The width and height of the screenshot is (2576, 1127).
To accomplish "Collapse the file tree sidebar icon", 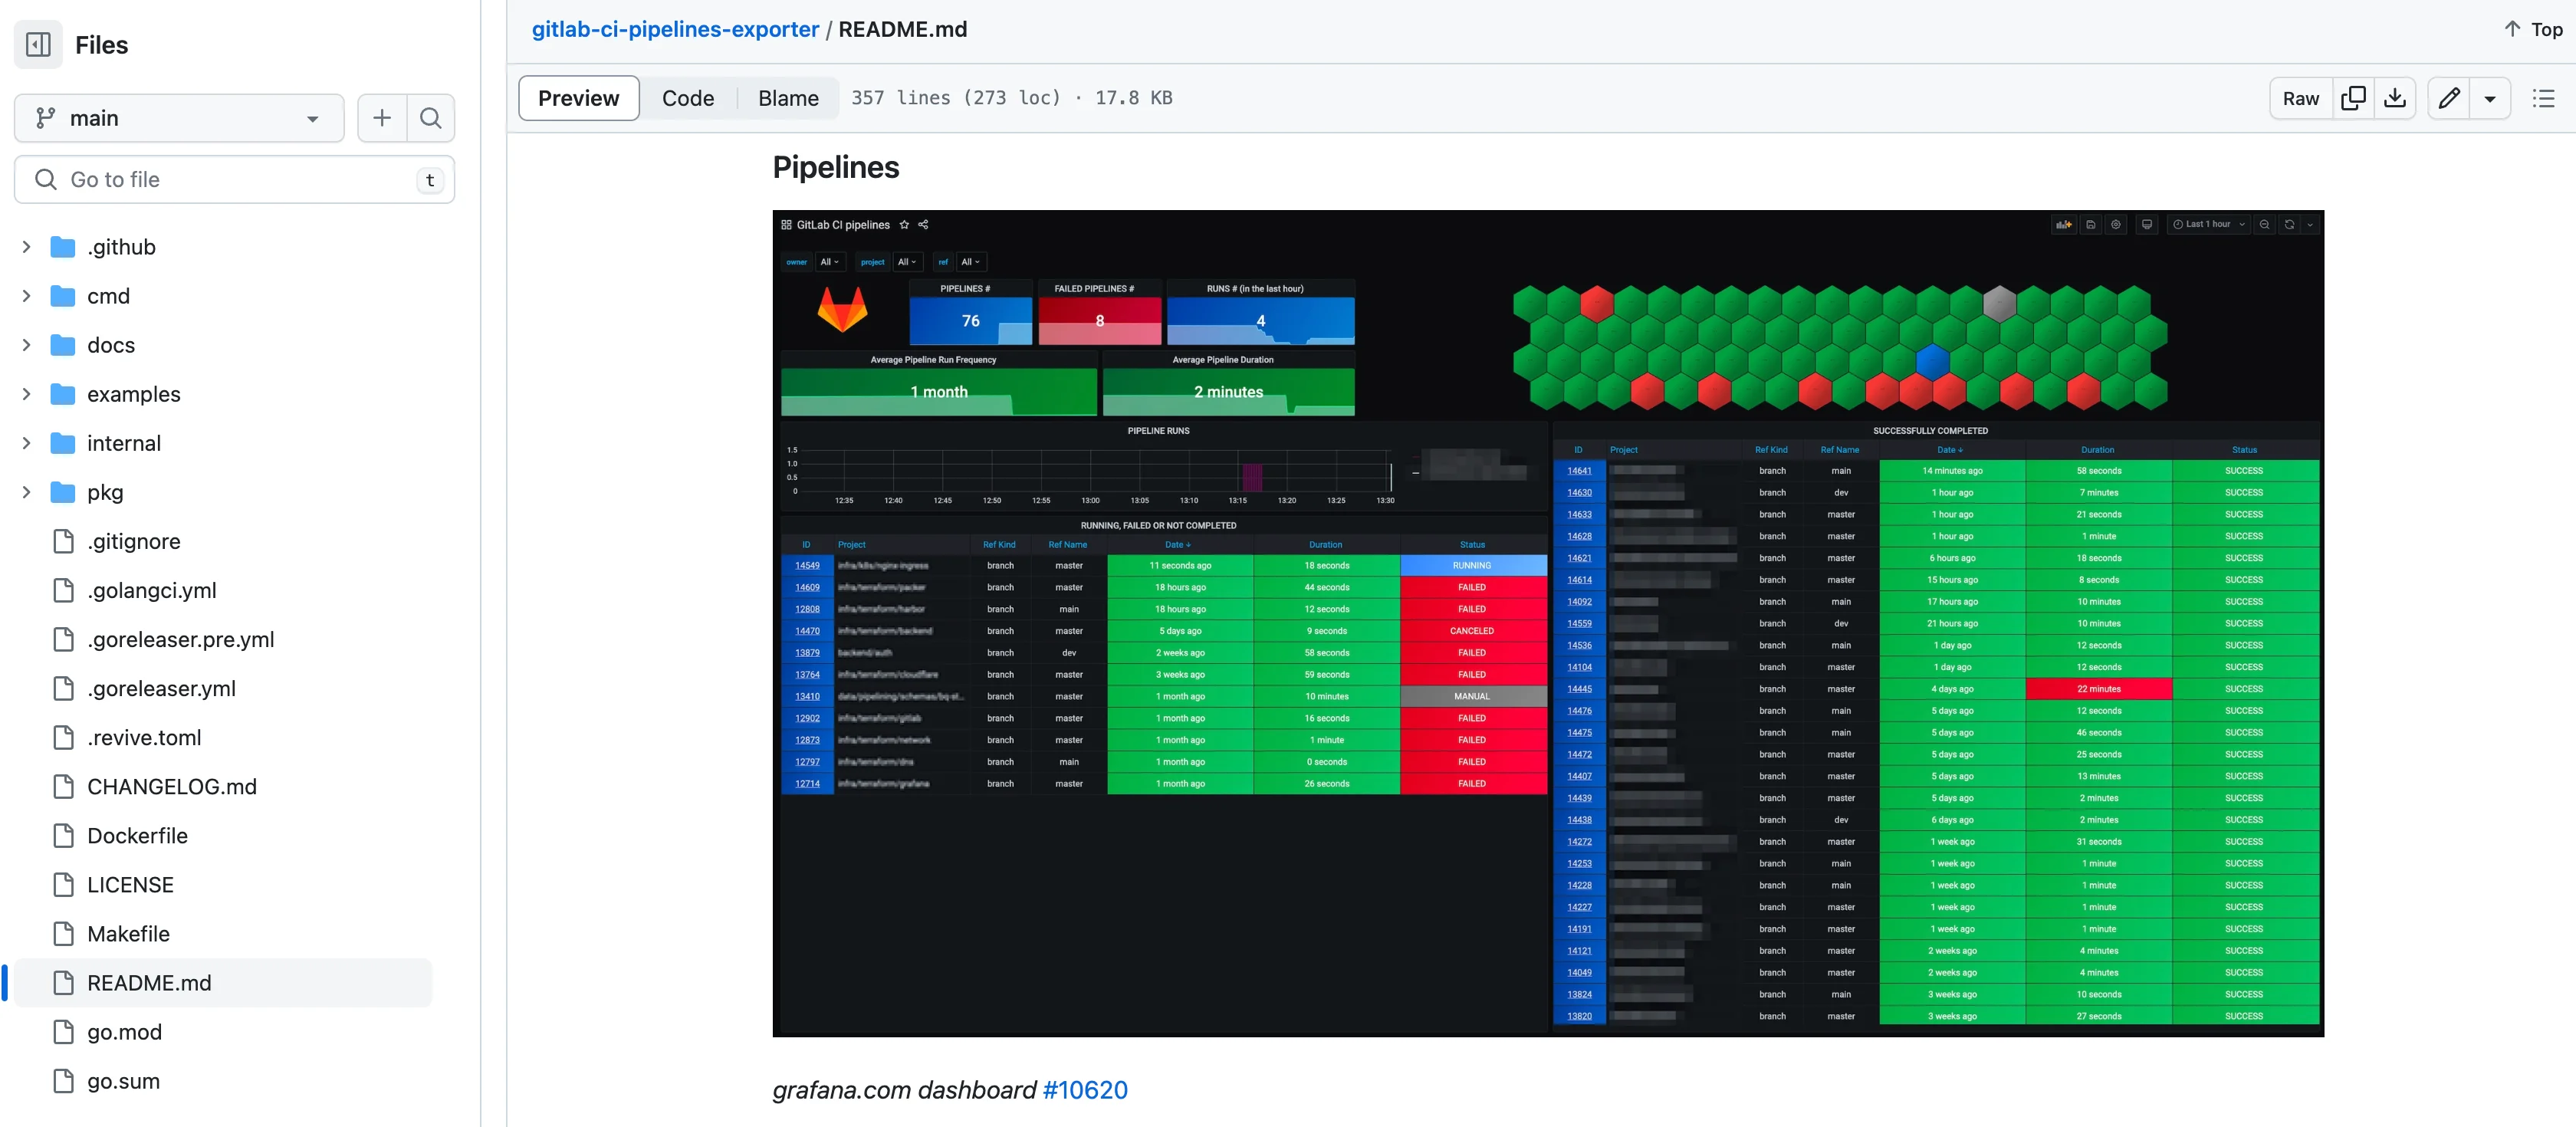I will coord(38,45).
